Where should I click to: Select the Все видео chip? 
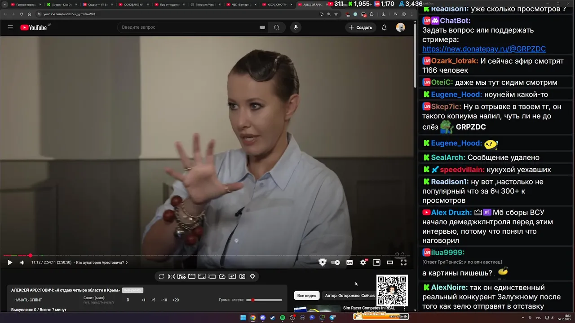(307, 296)
